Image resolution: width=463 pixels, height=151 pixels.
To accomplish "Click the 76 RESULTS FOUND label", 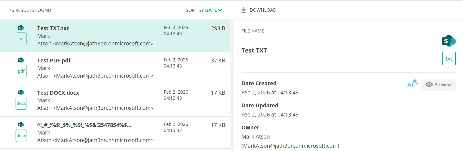I will (x=30, y=10).
